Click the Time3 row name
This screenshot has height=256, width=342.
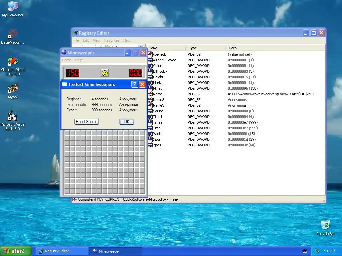(x=158, y=128)
